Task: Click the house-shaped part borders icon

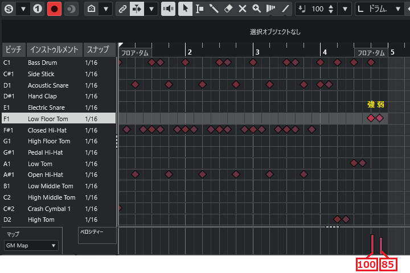Action: point(91,9)
